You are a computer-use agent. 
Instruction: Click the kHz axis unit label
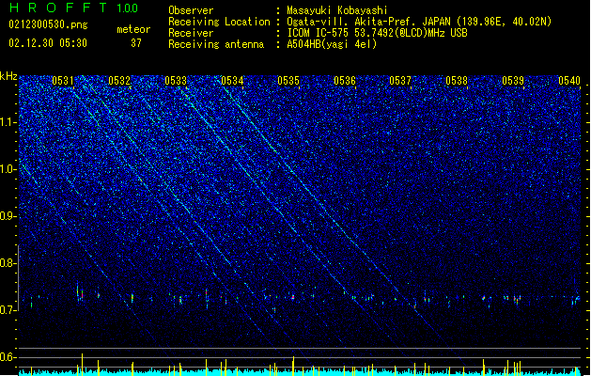click(8, 76)
